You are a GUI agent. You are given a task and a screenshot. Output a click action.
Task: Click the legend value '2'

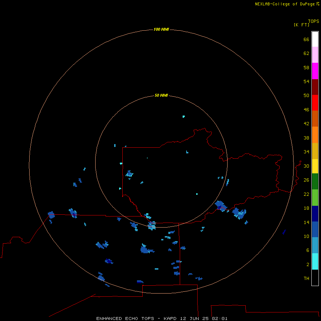(x=308, y=265)
